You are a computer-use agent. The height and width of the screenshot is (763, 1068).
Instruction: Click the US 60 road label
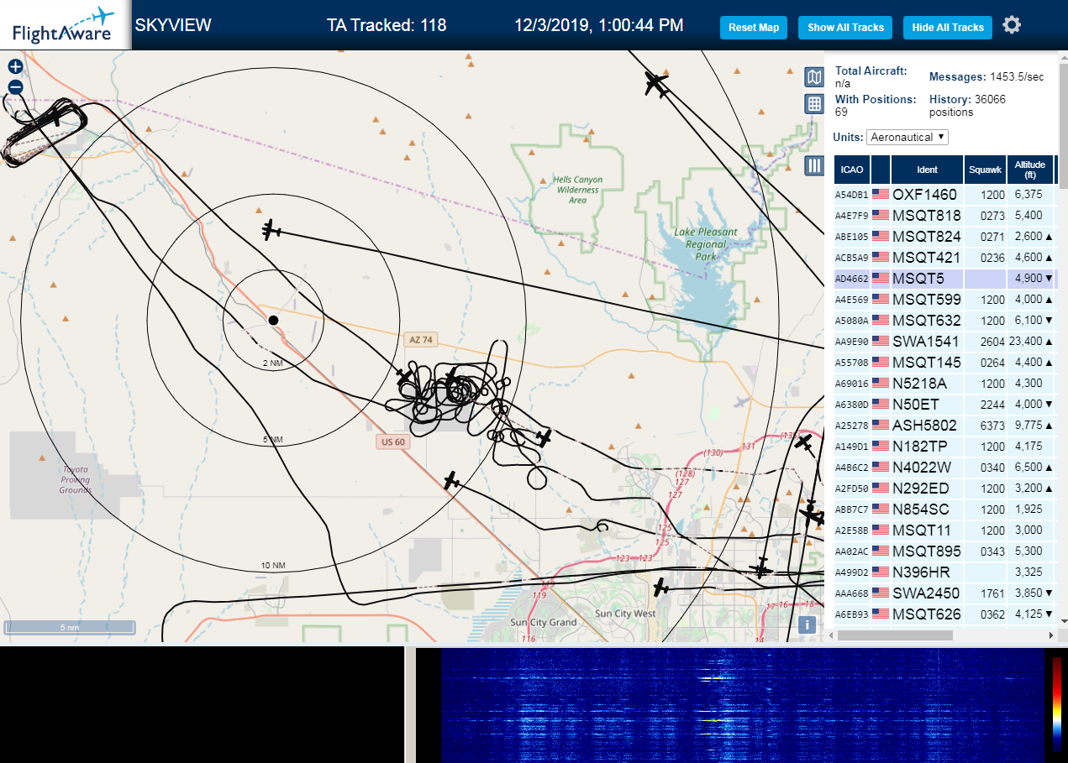pyautogui.click(x=392, y=442)
